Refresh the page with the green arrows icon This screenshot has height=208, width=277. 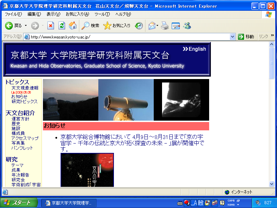coord(62,26)
